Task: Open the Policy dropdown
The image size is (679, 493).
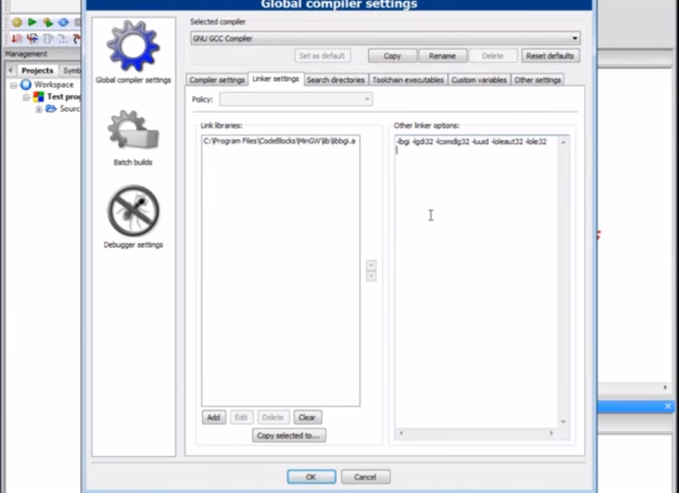Action: click(296, 99)
